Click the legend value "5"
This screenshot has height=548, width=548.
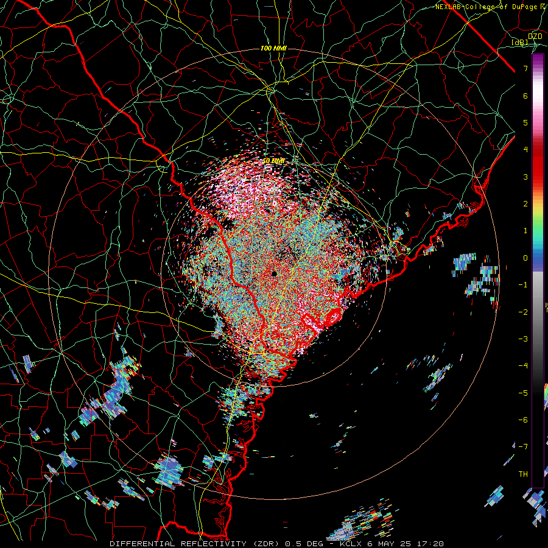[525, 122]
